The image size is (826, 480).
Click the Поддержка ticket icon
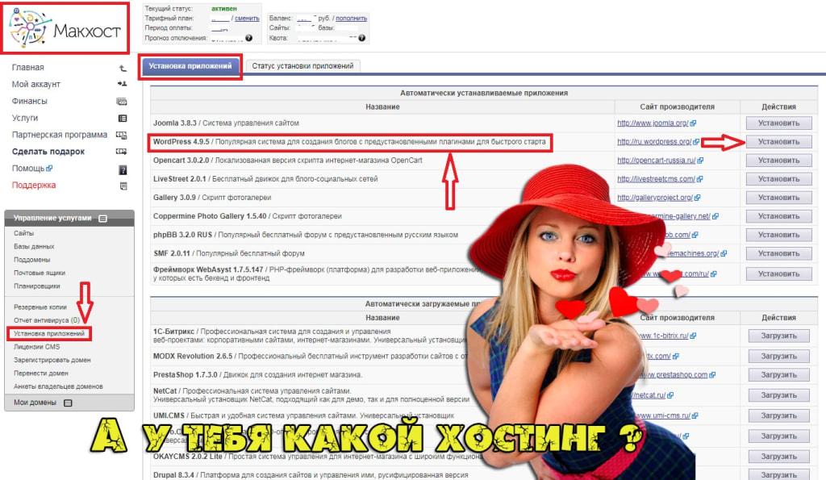[123, 185]
